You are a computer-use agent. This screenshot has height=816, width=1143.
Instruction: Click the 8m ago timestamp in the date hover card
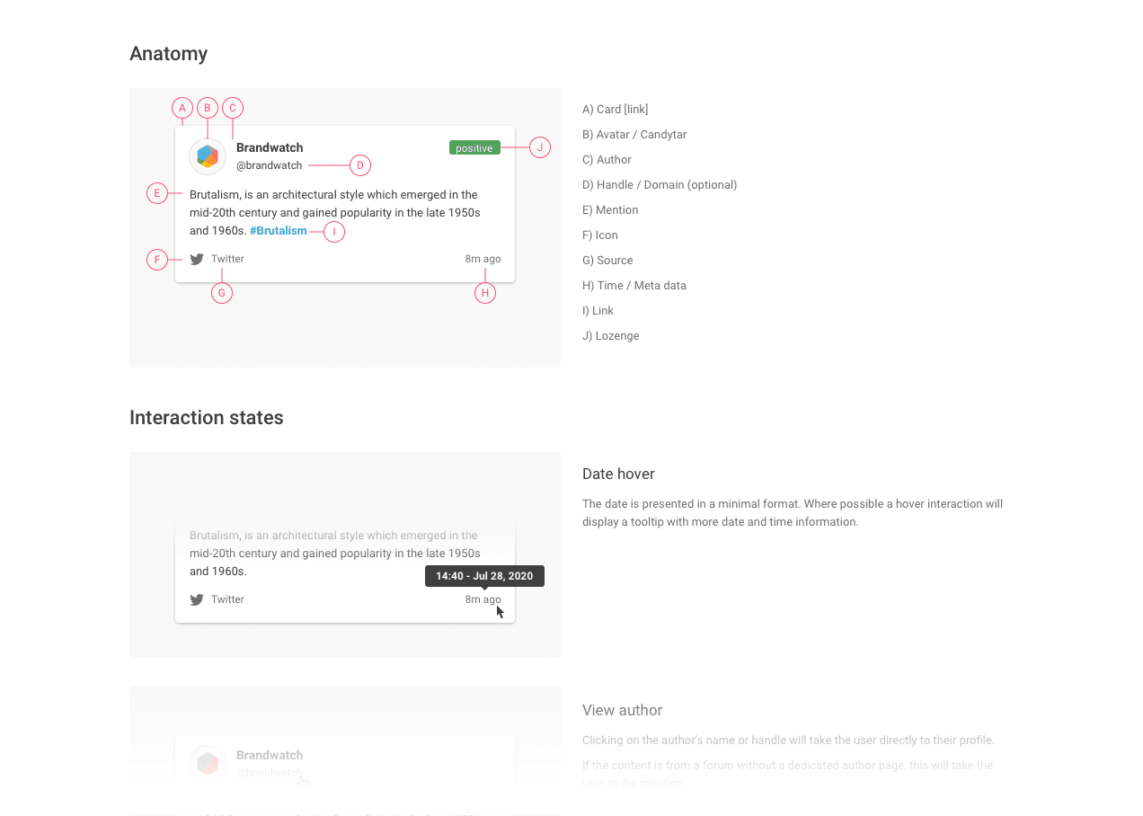[483, 599]
